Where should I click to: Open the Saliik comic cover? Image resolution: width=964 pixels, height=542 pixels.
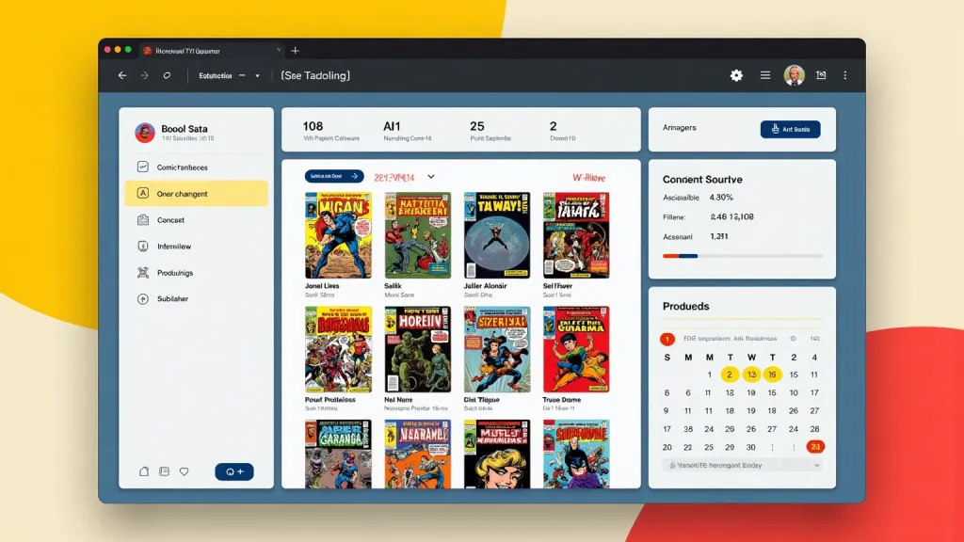point(417,234)
